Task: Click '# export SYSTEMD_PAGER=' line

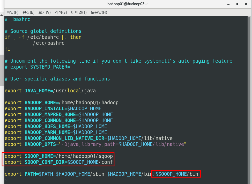Action: [38, 67]
